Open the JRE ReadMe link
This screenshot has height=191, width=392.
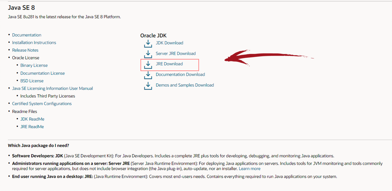32,127
